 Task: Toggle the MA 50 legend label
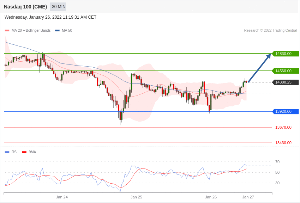[67, 31]
